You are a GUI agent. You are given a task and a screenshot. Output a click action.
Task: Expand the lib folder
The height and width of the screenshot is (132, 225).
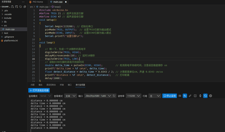click(2, 22)
